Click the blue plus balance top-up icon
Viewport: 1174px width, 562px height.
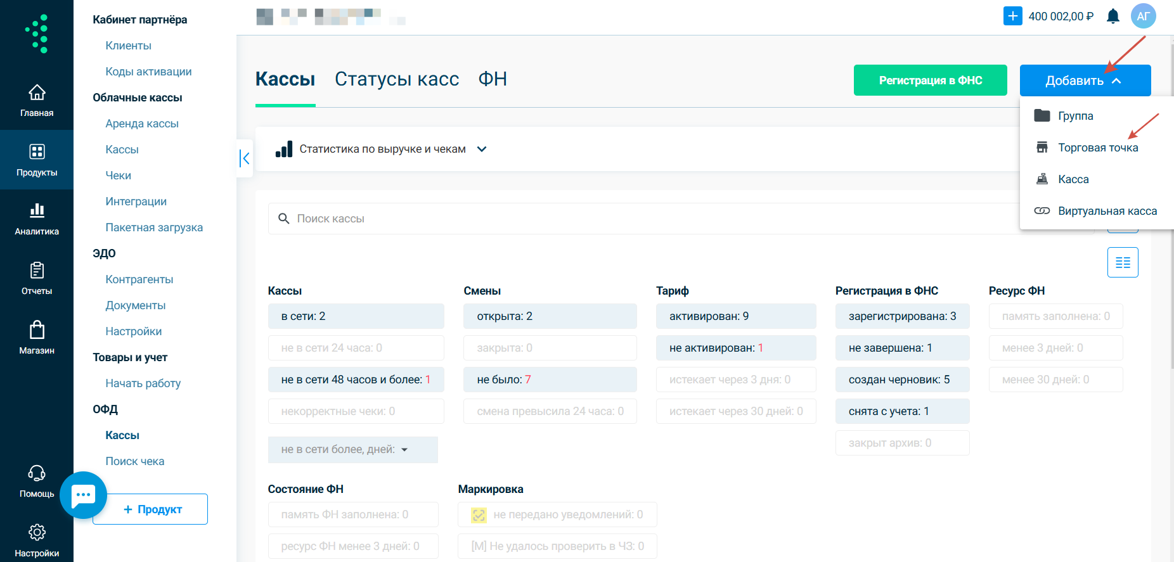pyautogui.click(x=1012, y=16)
